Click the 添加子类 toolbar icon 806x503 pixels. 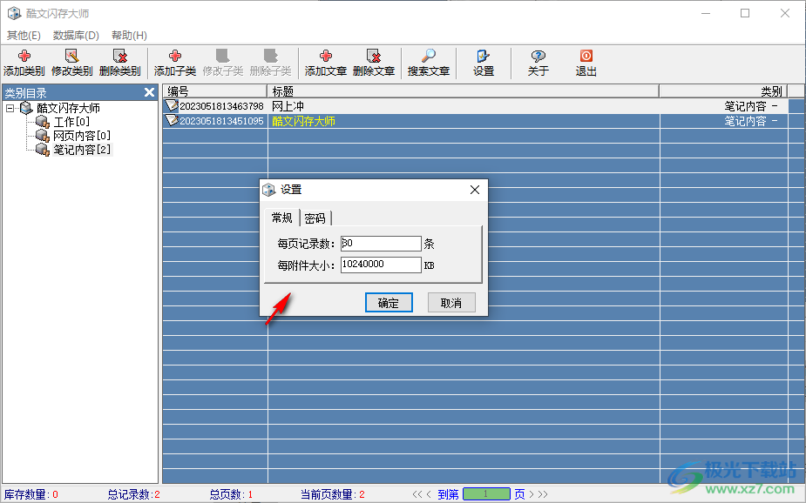click(175, 64)
